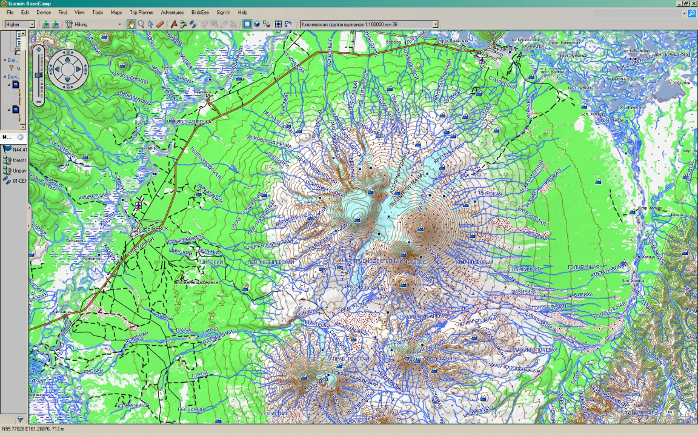
Task: Expand the first SD card device node
Action: tap(9, 85)
